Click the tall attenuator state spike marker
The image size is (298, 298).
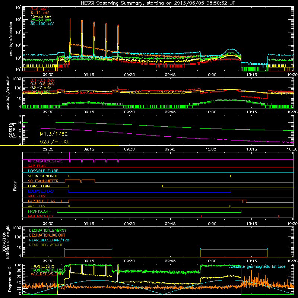tap(69, 156)
